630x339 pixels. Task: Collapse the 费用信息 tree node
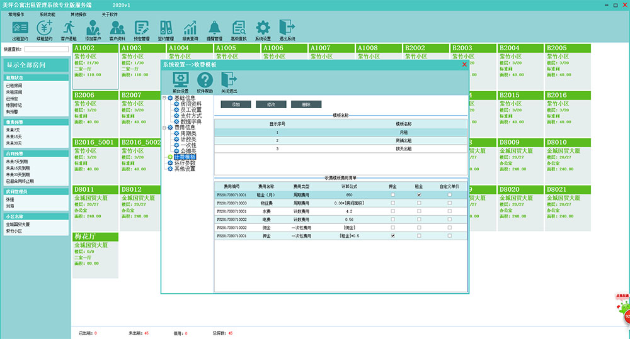164,128
